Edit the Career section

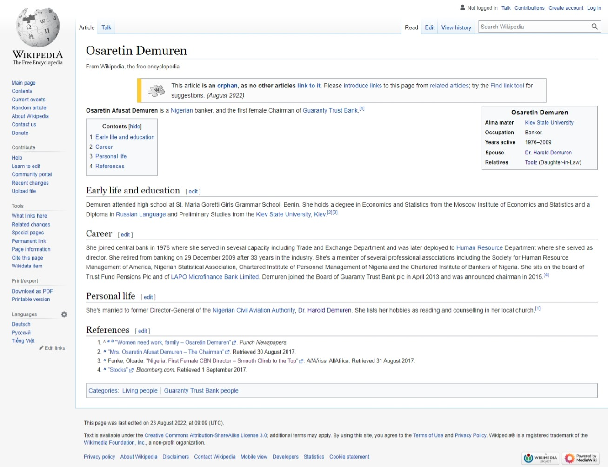click(126, 235)
